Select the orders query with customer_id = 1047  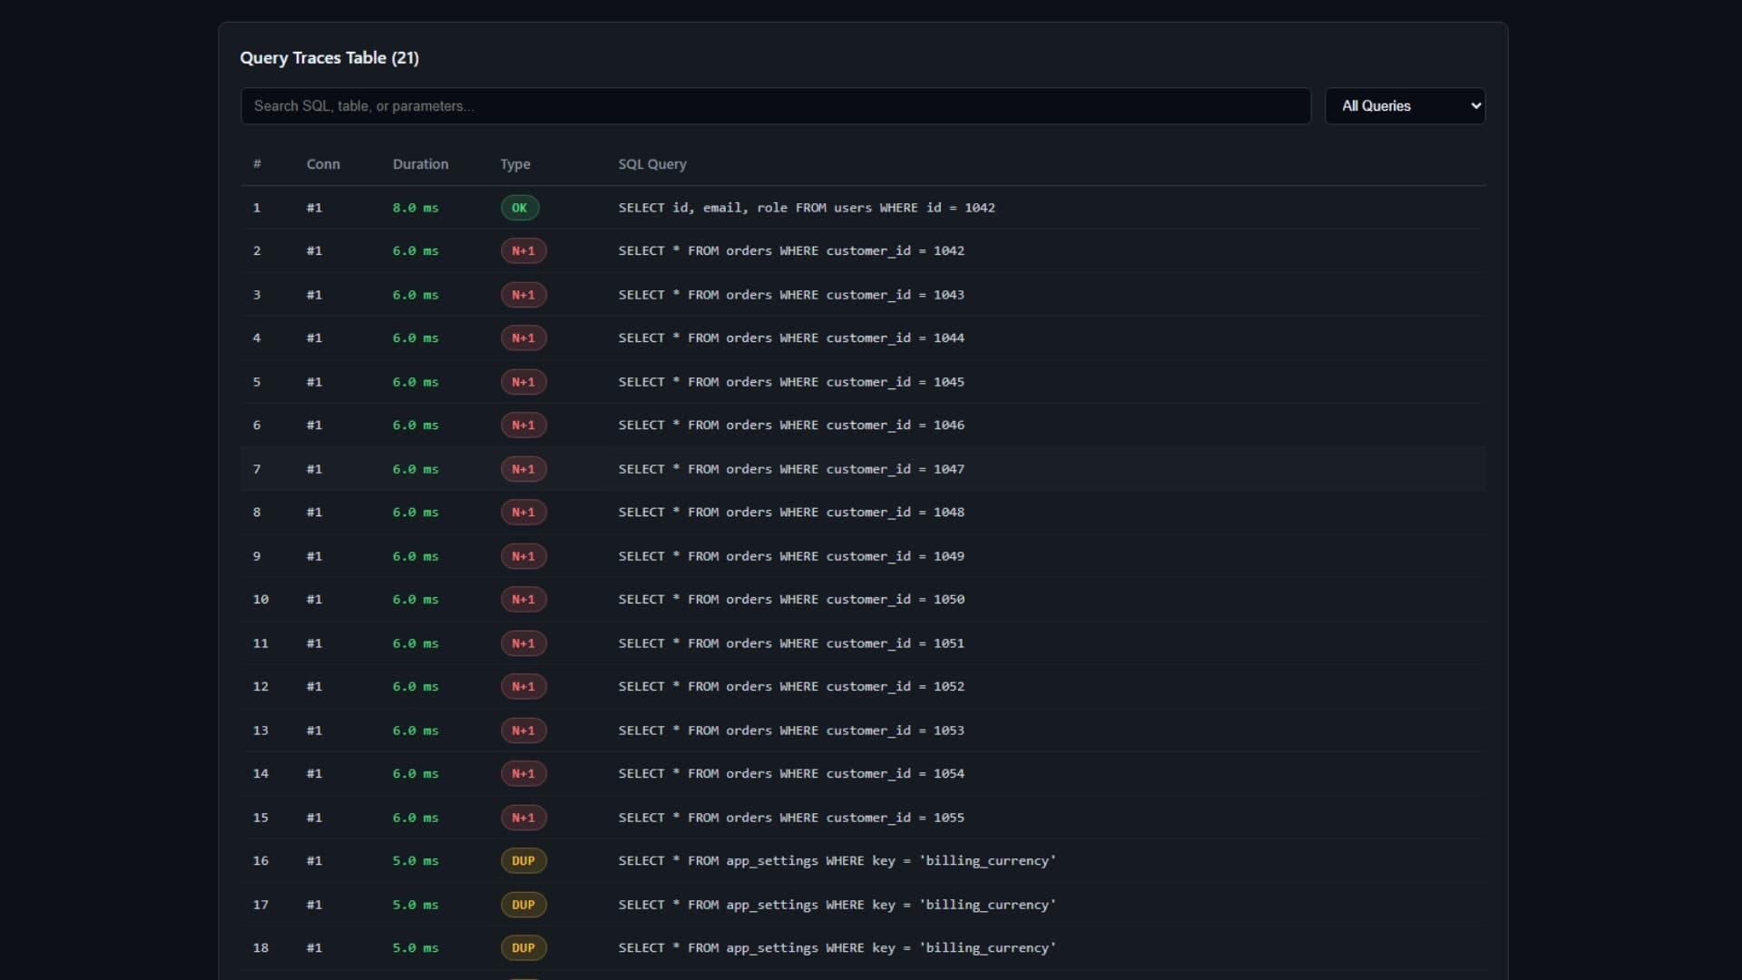tap(791, 469)
